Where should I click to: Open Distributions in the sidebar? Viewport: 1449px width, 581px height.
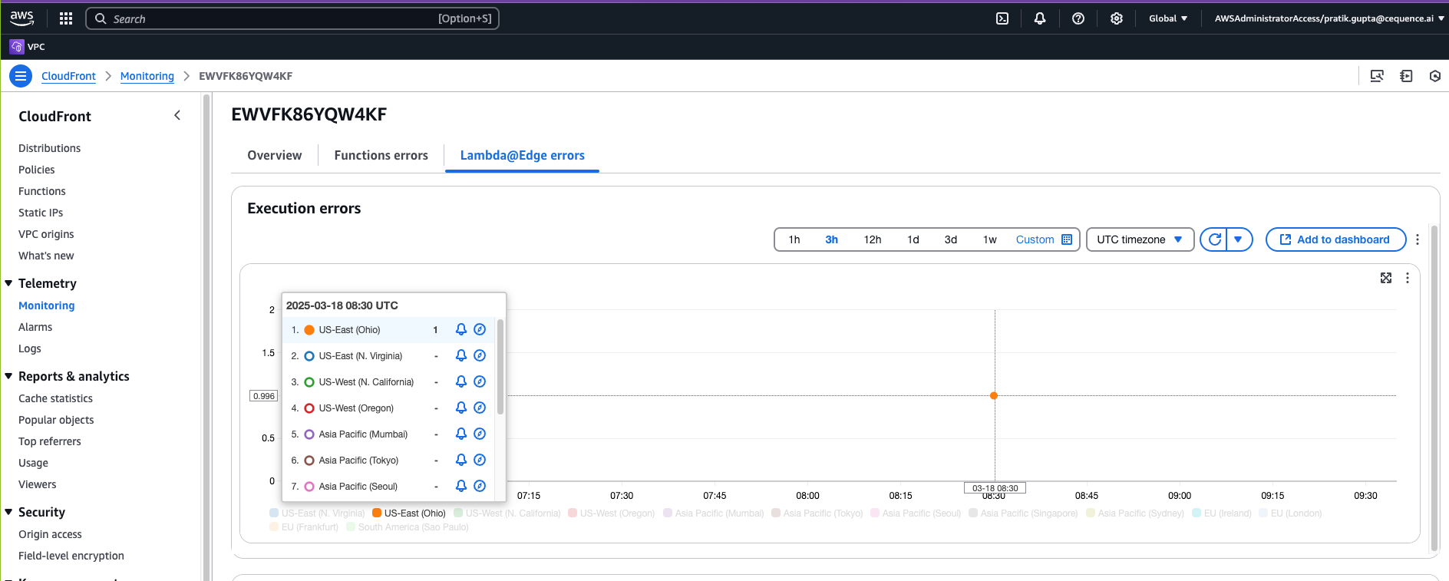(50, 148)
